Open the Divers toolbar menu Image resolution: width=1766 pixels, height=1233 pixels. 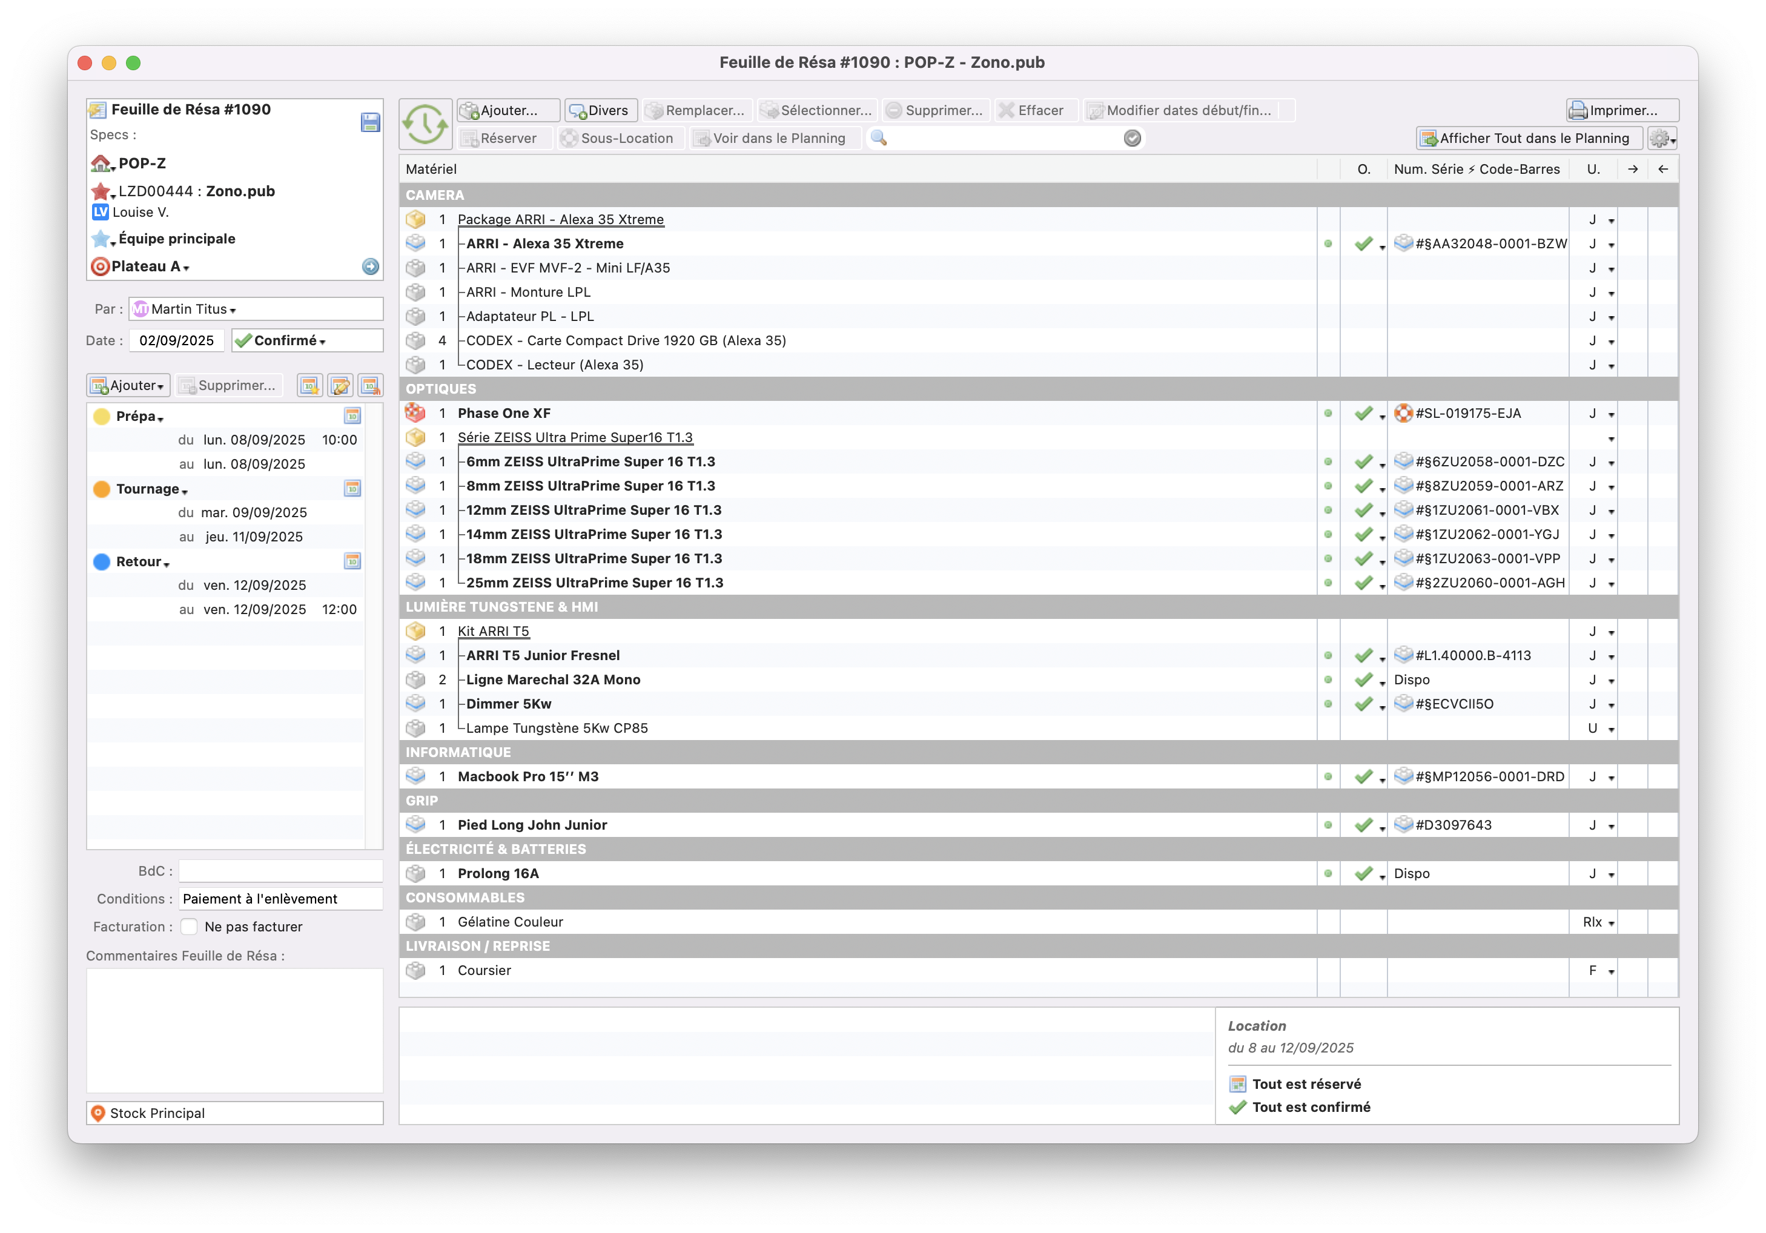pos(601,111)
